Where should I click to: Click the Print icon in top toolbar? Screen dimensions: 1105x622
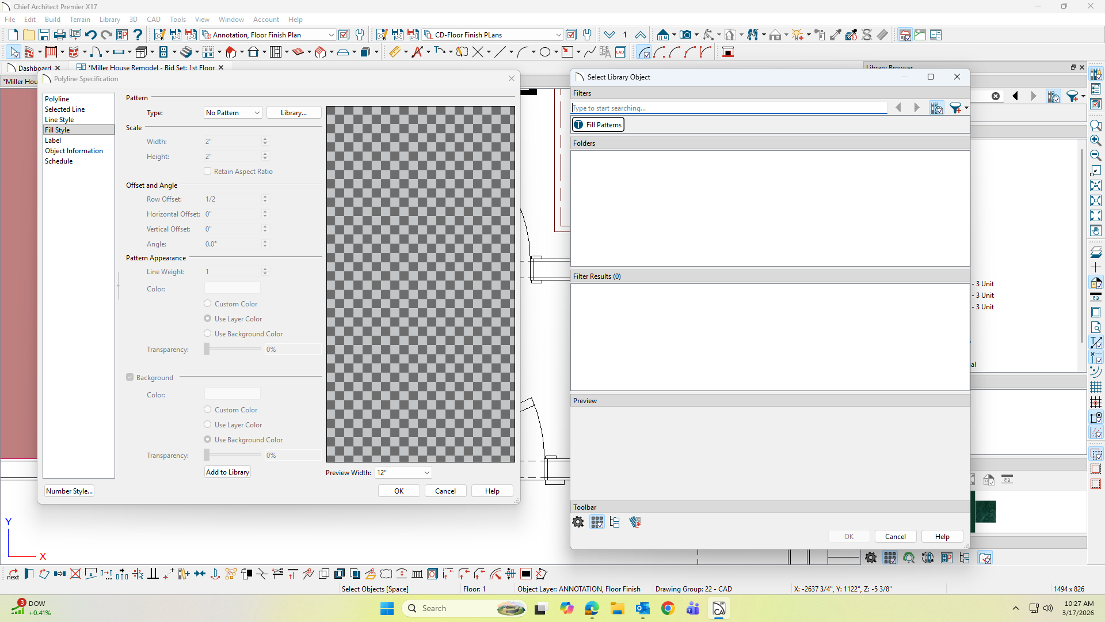point(60,35)
